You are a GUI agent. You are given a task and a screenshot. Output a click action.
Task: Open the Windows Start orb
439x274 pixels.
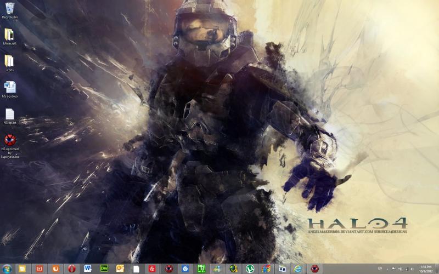tap(7, 269)
